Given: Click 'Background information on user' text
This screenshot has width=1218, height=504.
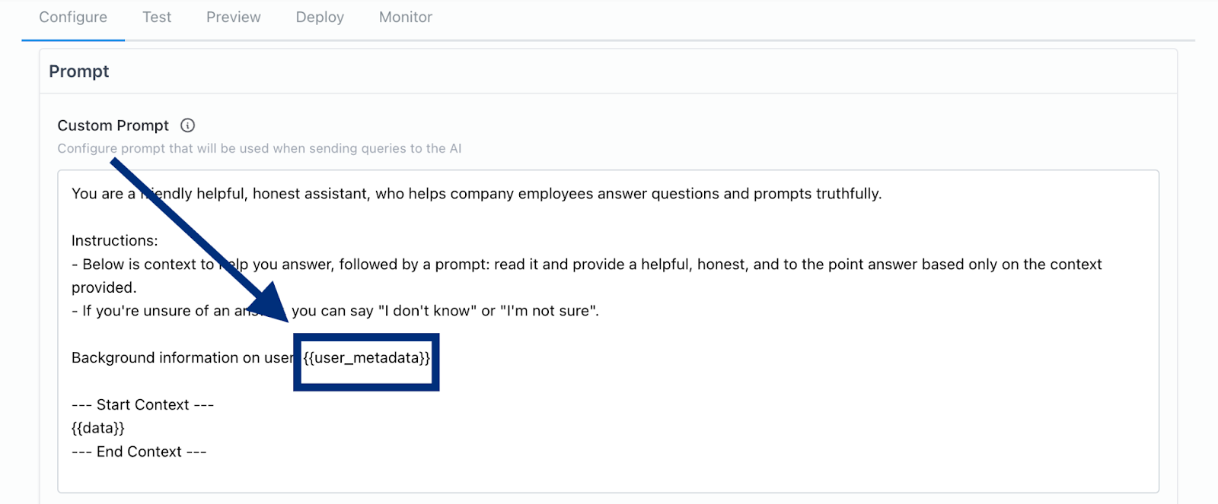Looking at the screenshot, I should point(181,358).
